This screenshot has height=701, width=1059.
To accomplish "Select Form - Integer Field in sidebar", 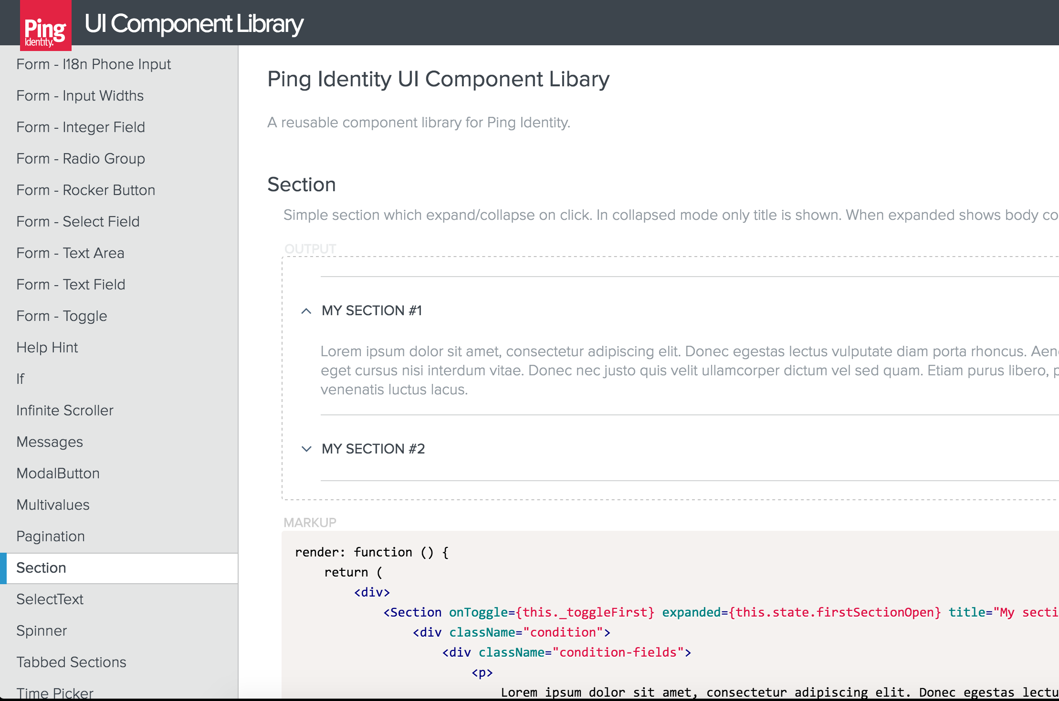I will point(80,127).
